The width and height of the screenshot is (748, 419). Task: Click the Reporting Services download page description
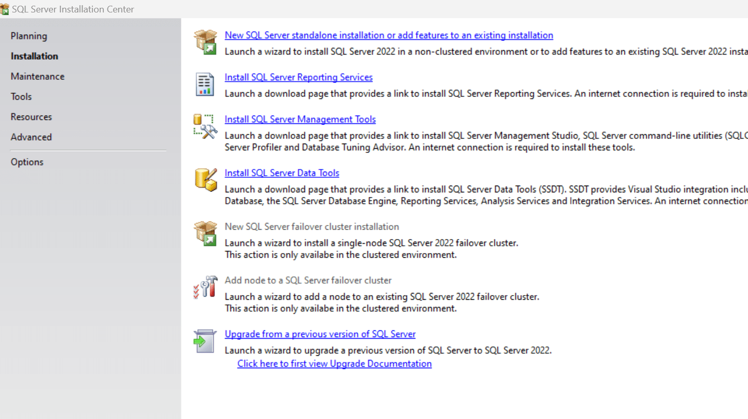click(x=486, y=94)
